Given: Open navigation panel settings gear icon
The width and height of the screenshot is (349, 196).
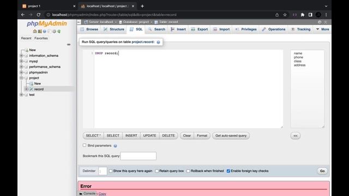Looking at the screenshot, I should point(54,32).
